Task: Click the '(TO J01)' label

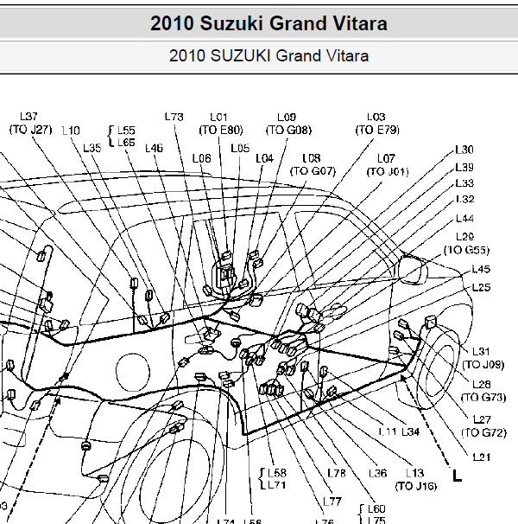Action: tap(388, 172)
